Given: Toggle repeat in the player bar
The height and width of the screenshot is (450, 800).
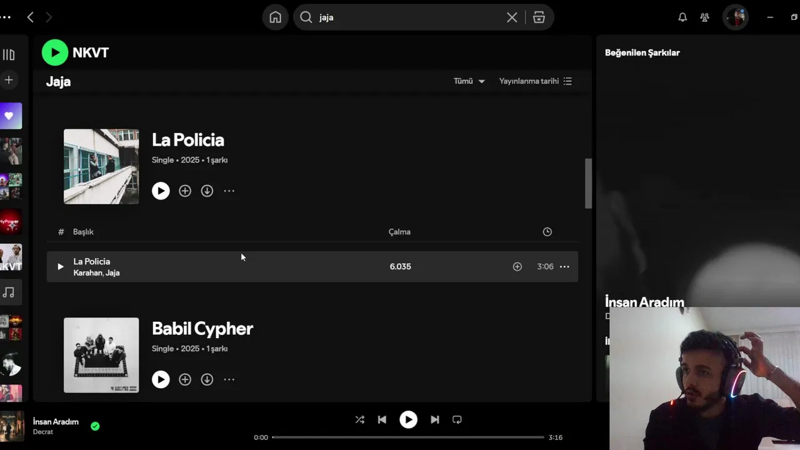Looking at the screenshot, I should pos(457,419).
